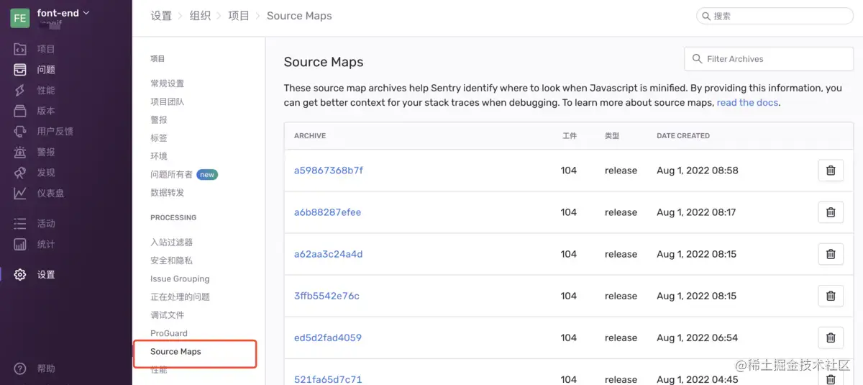863x385 pixels.
Task: Open the Performance lightning icon
Action: click(20, 91)
